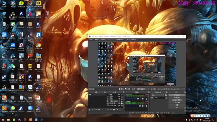217x122 pixels.
Task: Open the 模式 capture mode dropdown
Action: tap(144, 89)
